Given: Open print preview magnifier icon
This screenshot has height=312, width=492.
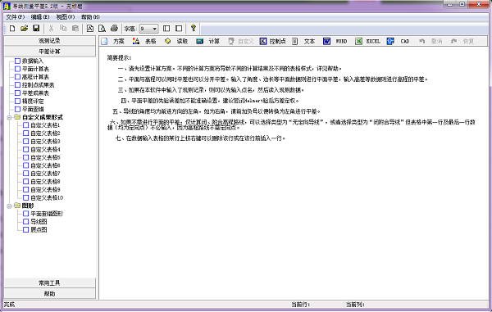Looking at the screenshot, I should [102, 29].
